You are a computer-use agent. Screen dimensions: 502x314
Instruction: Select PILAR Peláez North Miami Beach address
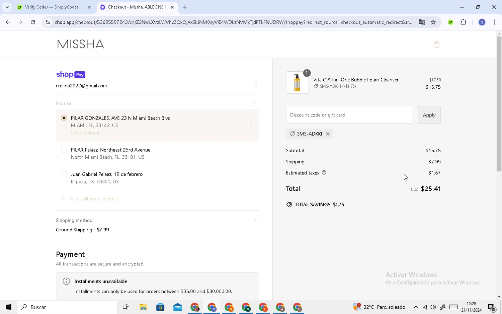(64, 150)
